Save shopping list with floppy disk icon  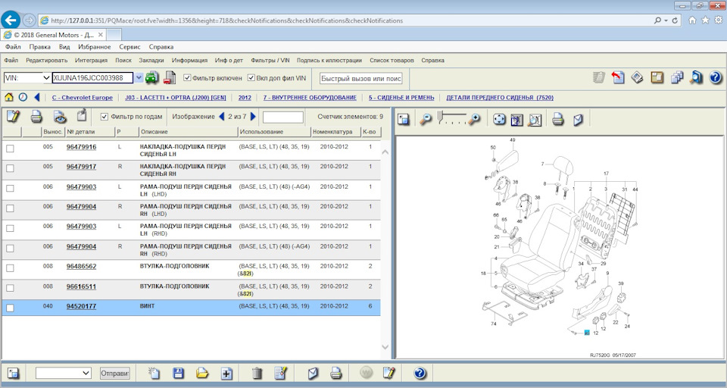[178, 373]
